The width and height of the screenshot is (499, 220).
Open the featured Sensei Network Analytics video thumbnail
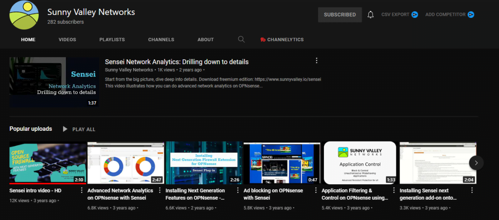(54, 82)
